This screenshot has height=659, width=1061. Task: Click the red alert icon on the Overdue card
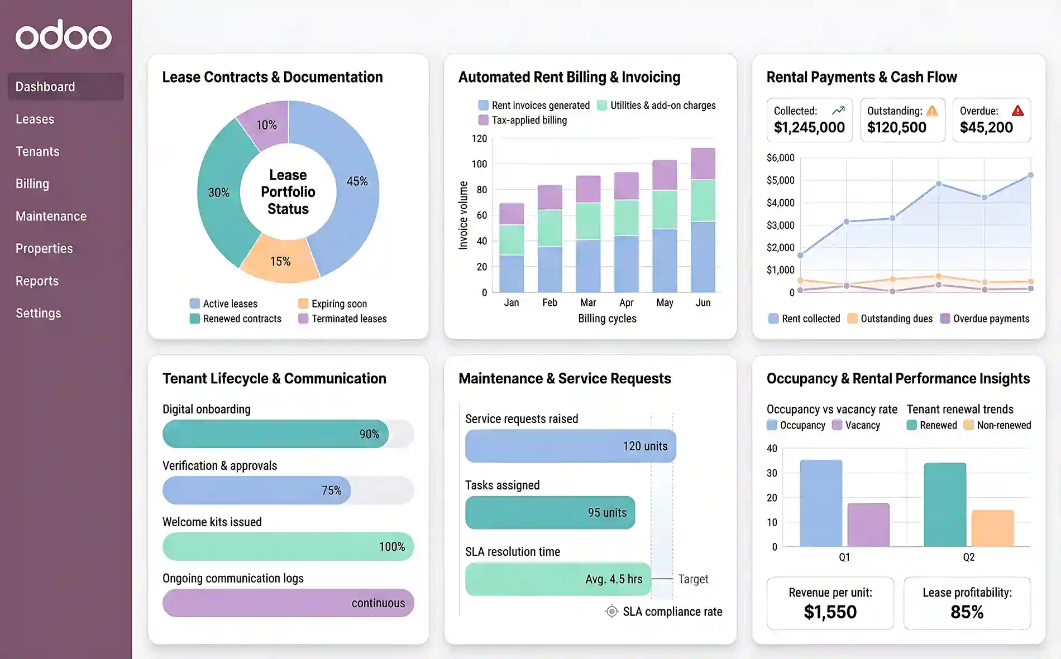coord(1019,111)
